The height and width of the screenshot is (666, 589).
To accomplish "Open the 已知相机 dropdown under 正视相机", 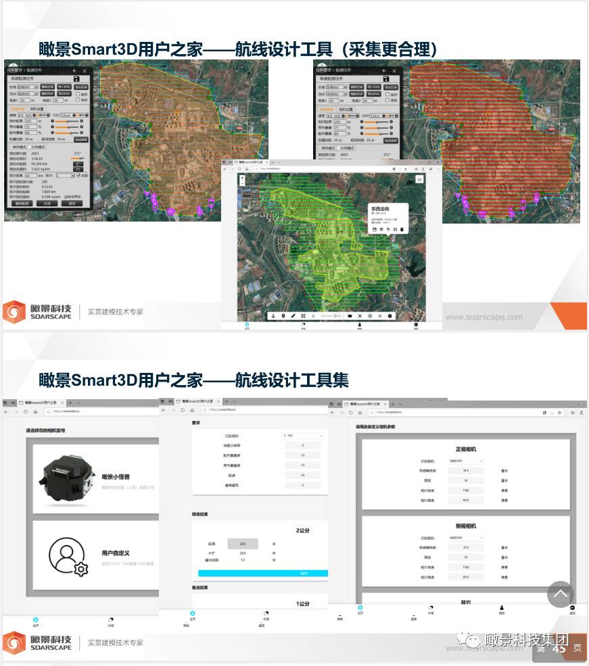I will [466, 461].
